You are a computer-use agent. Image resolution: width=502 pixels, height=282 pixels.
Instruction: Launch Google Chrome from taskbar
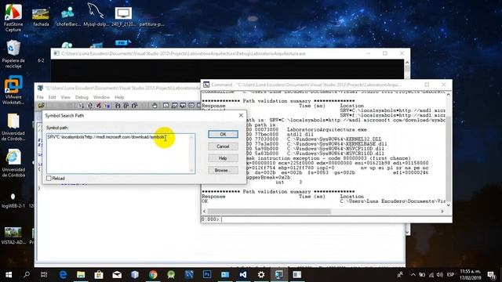pos(153,275)
